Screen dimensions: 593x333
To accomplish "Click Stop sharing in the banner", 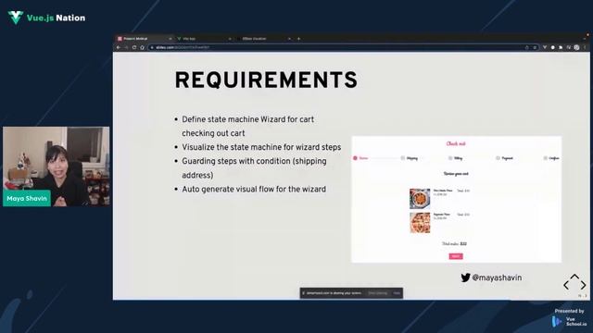I will (378, 293).
